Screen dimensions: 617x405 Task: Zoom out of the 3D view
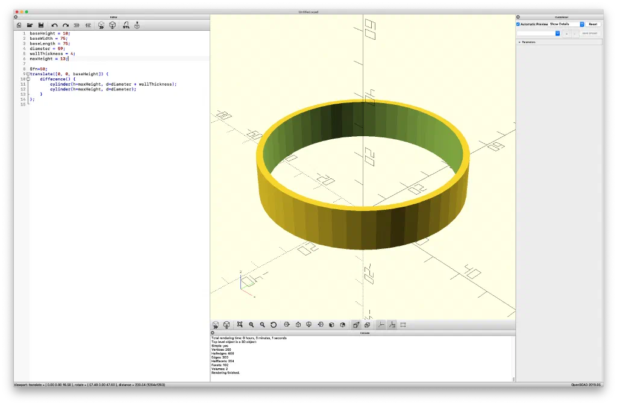click(x=263, y=325)
